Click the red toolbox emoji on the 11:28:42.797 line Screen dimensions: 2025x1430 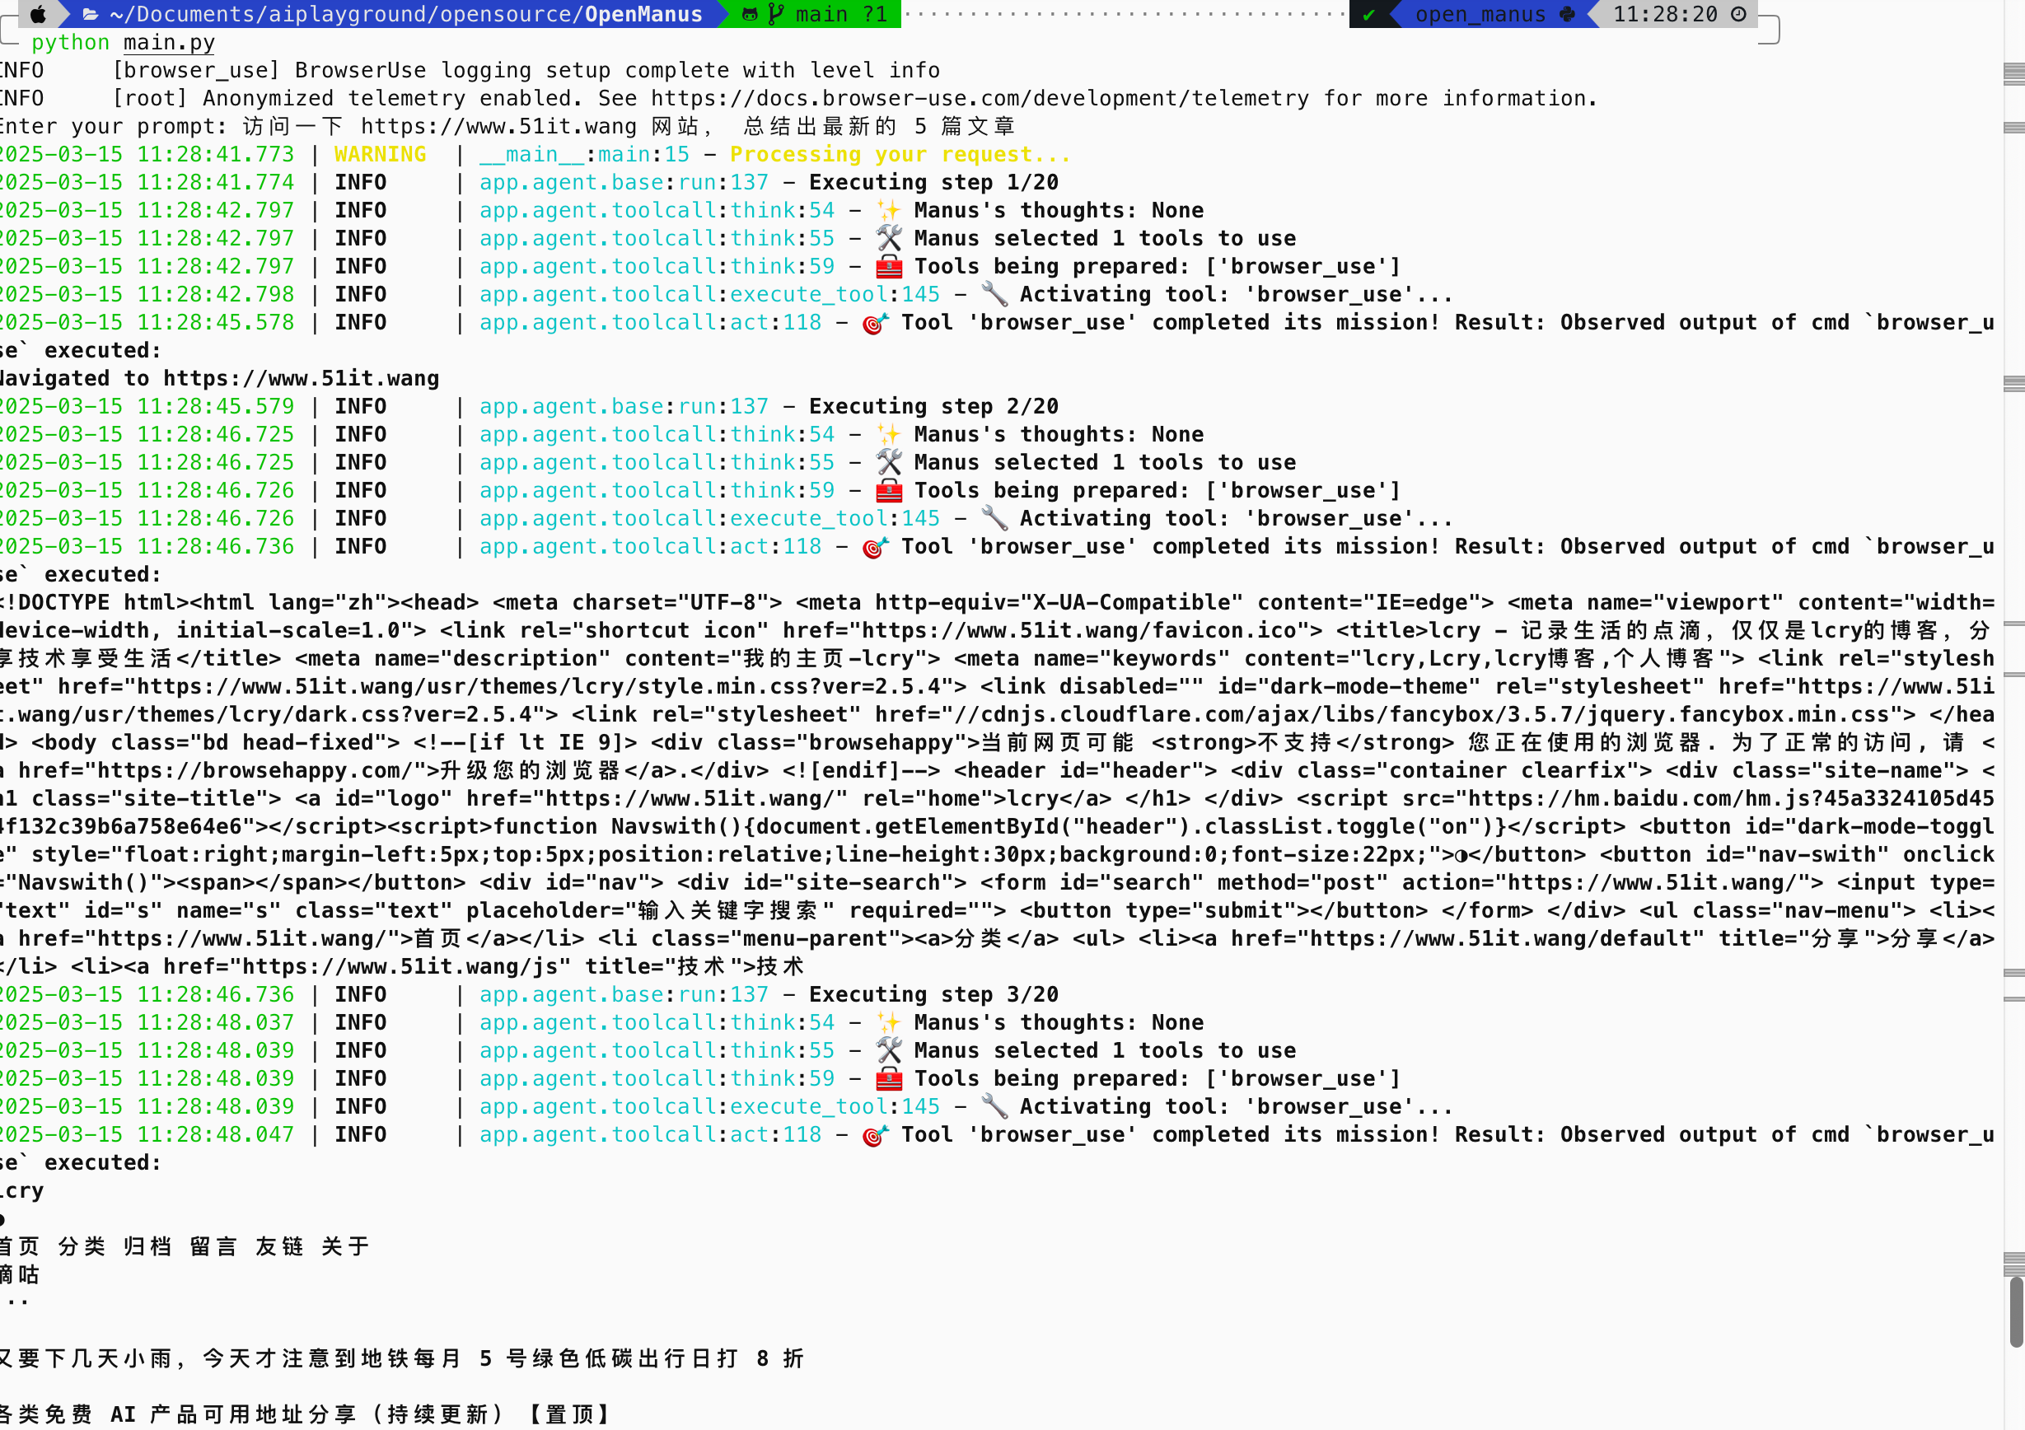click(888, 266)
